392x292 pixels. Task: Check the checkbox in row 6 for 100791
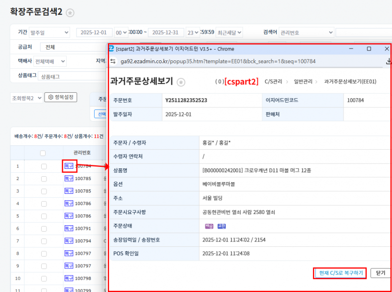click(x=44, y=229)
